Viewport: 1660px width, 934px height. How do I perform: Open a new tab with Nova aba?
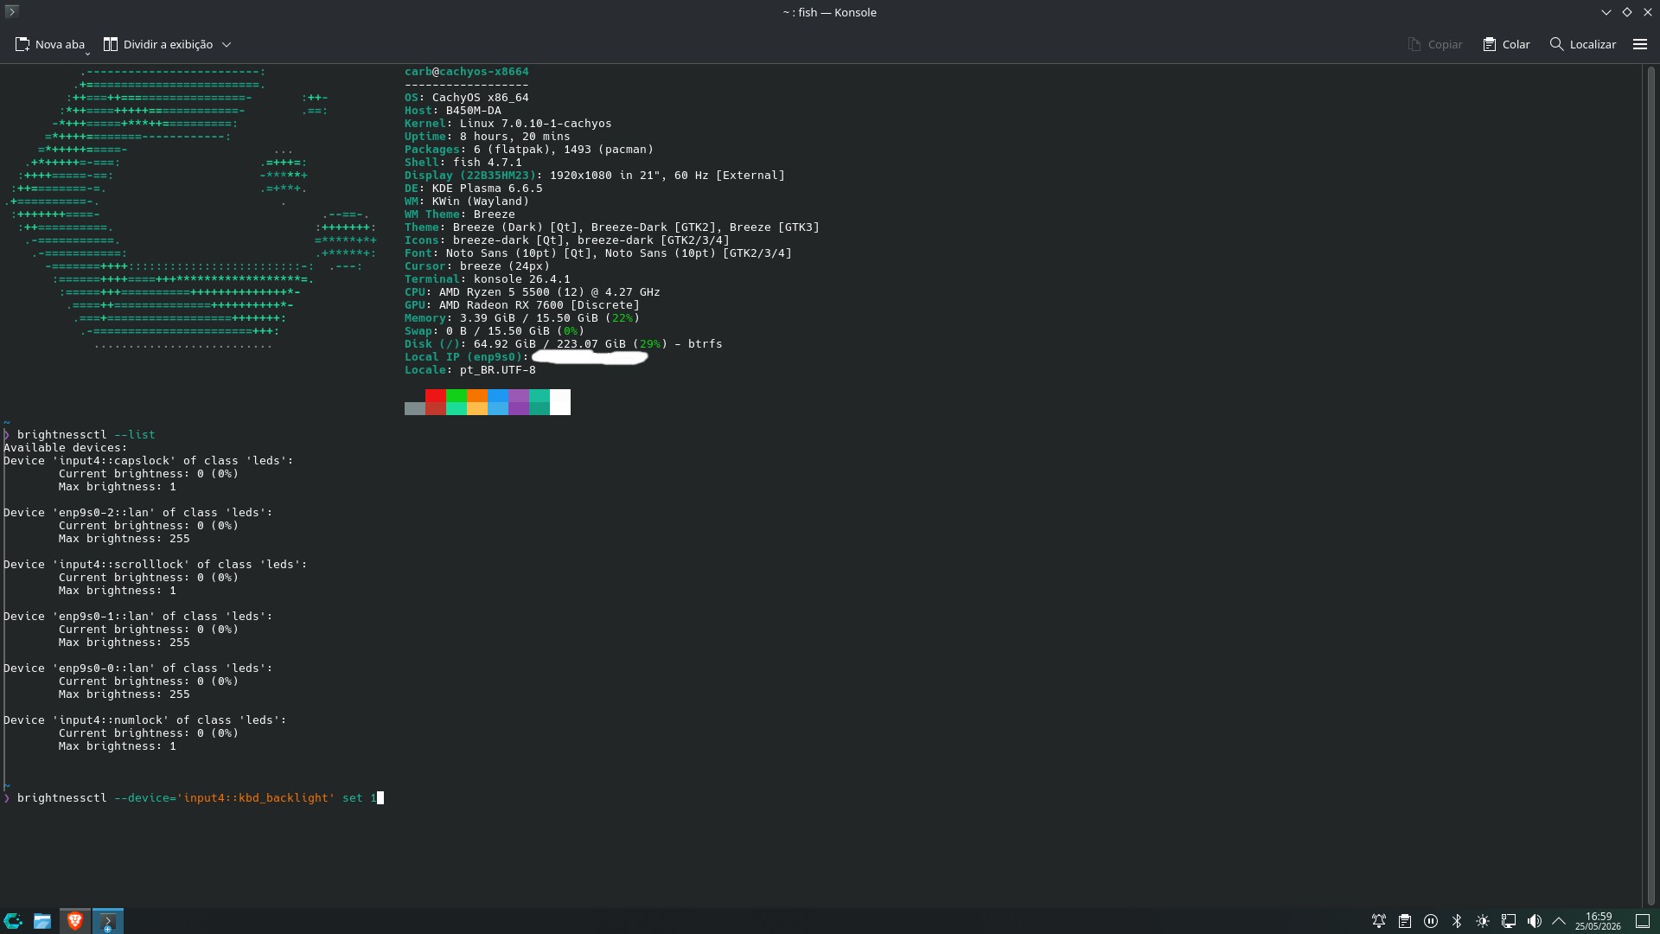point(50,44)
